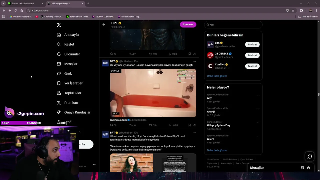The image size is (320, 180).
Task: Open more options for Akanji trend
Action: (x=258, y=109)
